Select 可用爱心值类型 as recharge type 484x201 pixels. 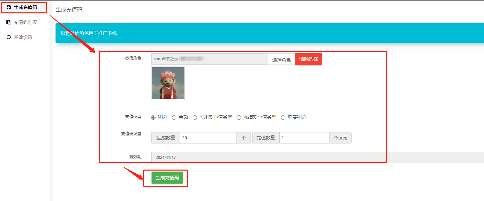point(195,117)
